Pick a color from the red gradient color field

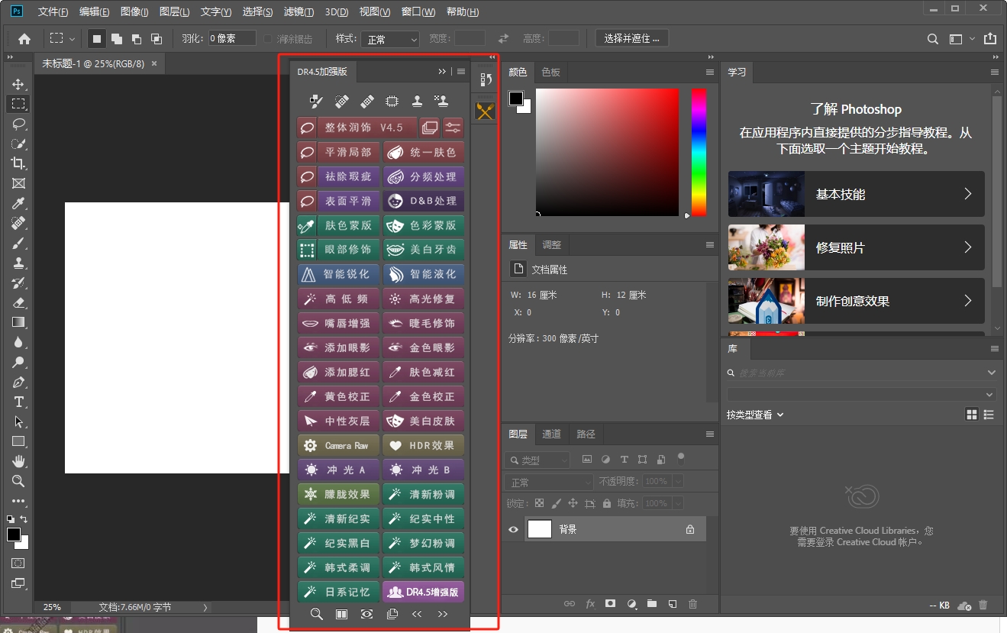point(607,153)
